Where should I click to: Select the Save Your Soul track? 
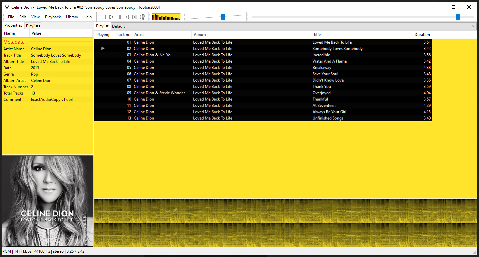point(263,74)
